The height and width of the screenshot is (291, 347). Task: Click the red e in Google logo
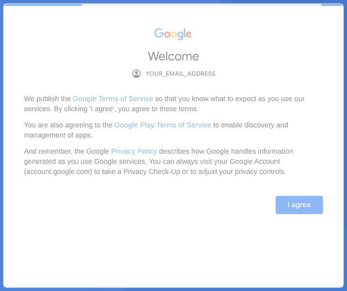point(188,34)
